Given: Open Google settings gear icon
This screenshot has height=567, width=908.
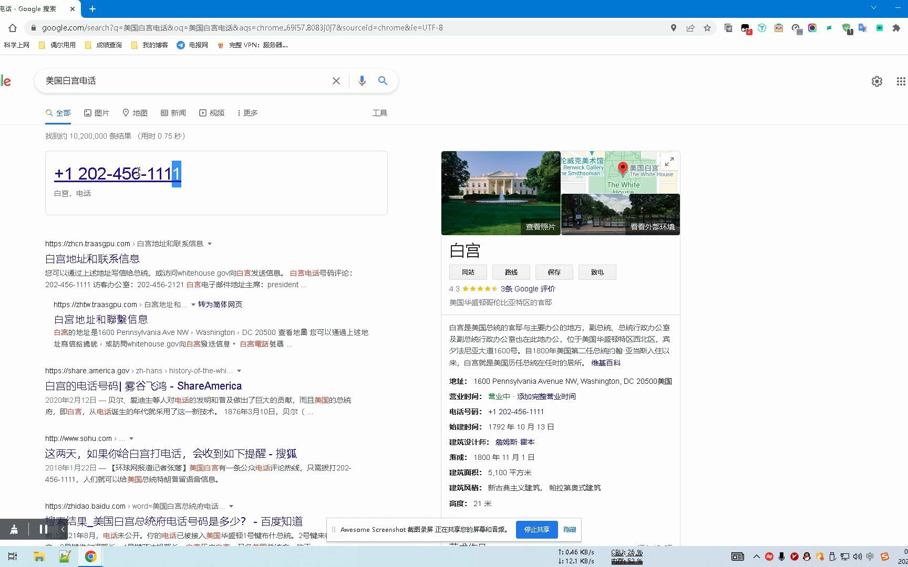Looking at the screenshot, I should 877,81.
